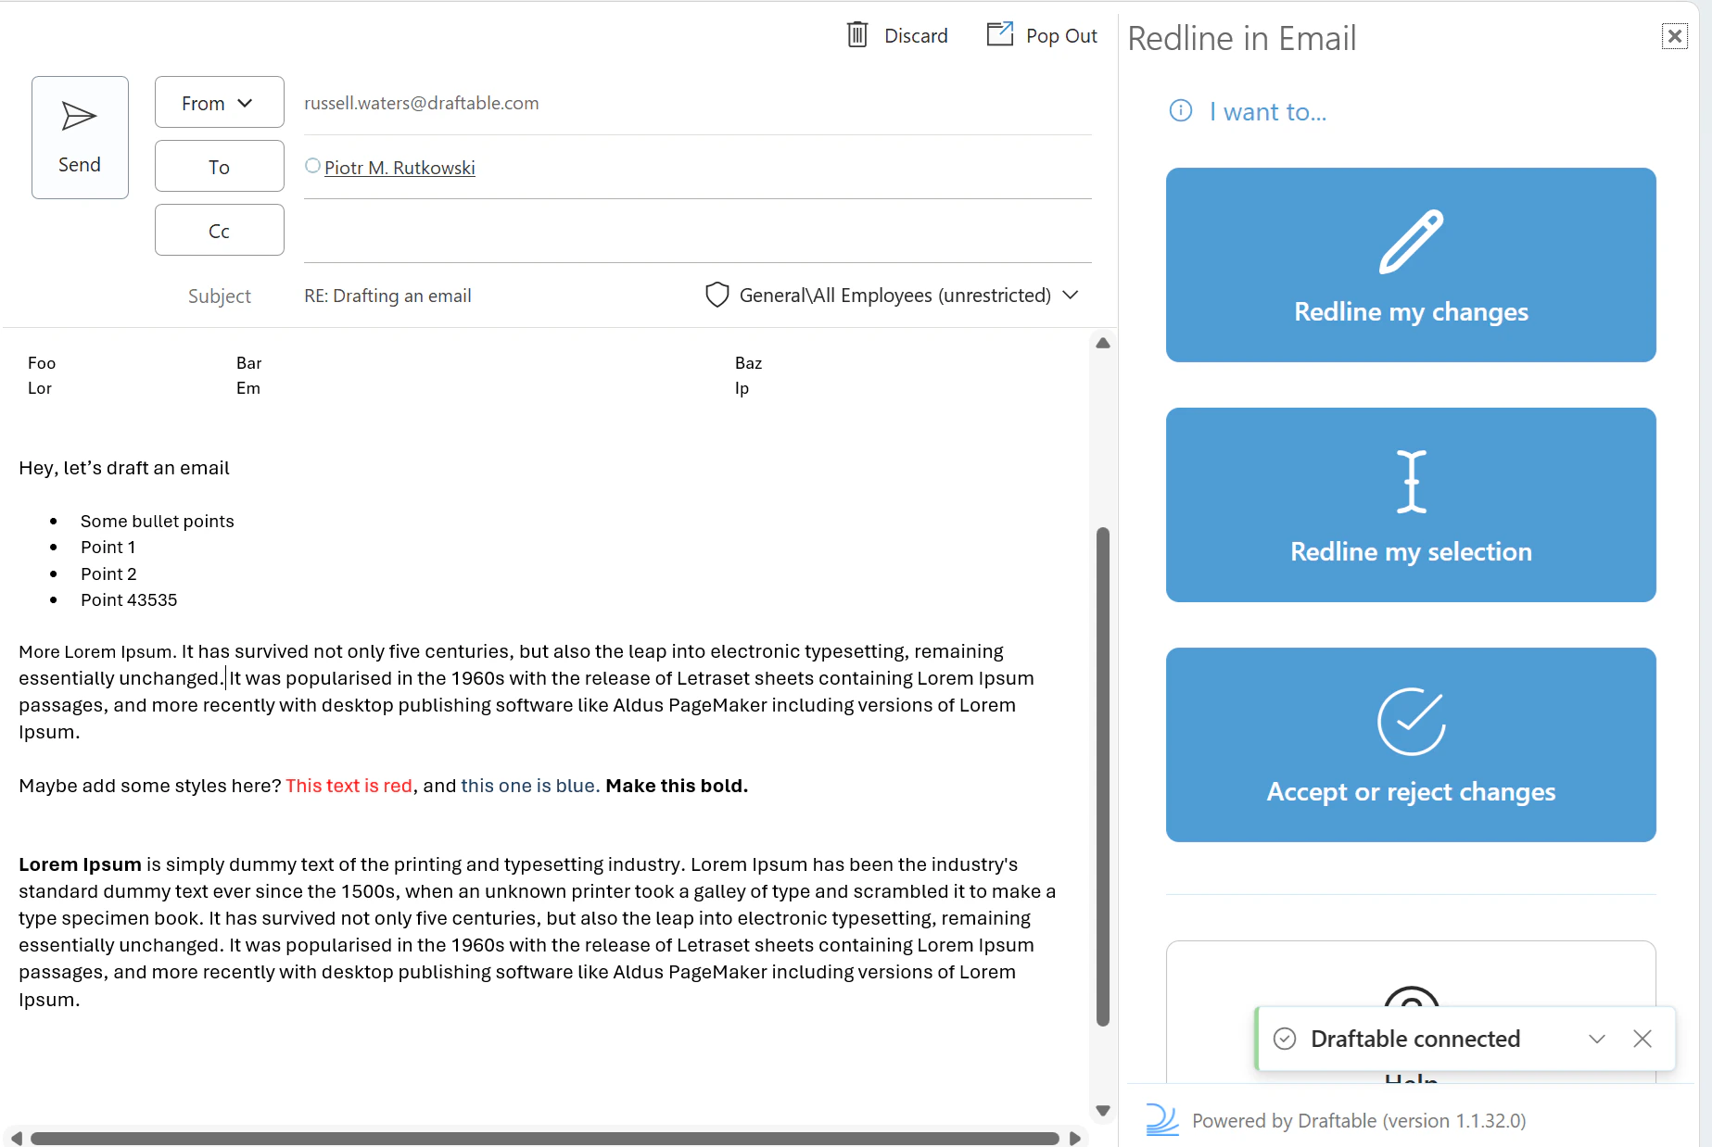Click the Send paper plane icon

pyautogui.click(x=79, y=116)
